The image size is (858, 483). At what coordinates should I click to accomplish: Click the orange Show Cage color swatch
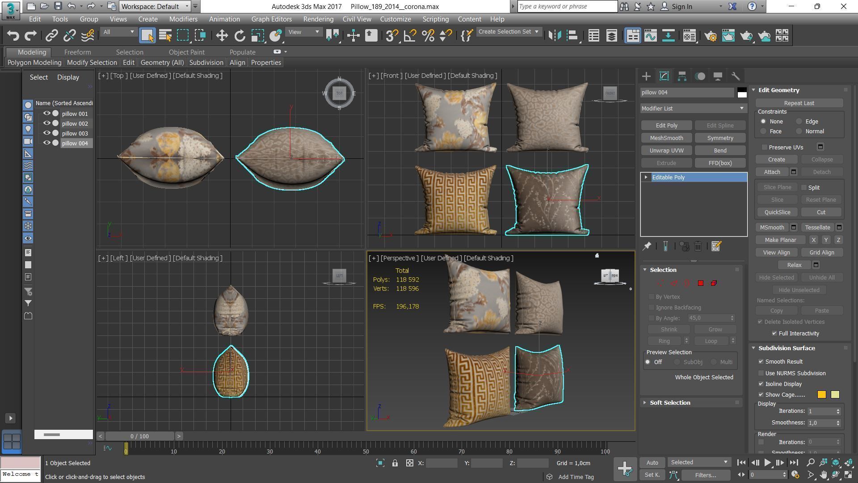[821, 395]
